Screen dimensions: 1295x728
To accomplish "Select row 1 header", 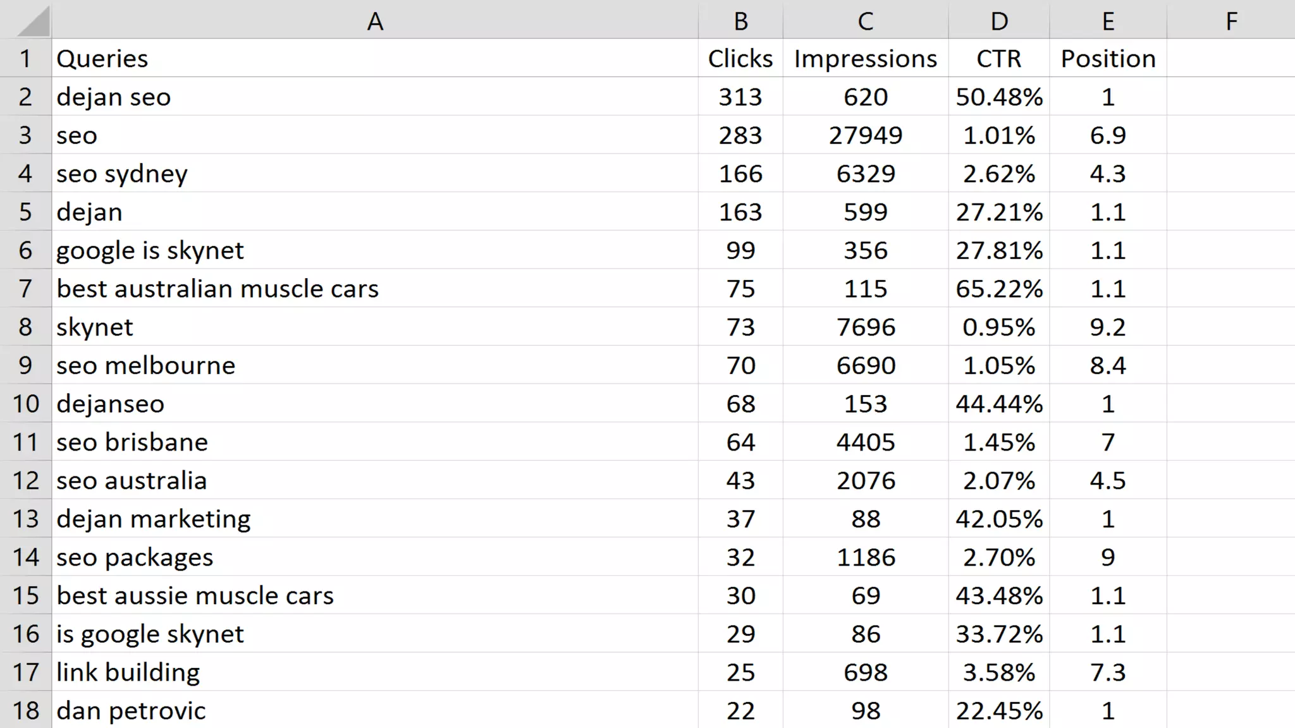I will pos(25,58).
